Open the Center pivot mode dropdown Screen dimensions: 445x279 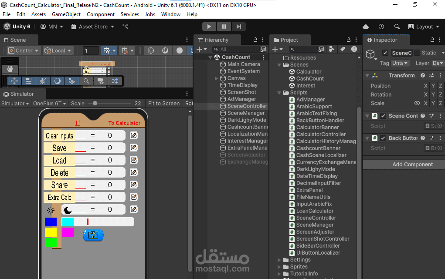point(24,50)
